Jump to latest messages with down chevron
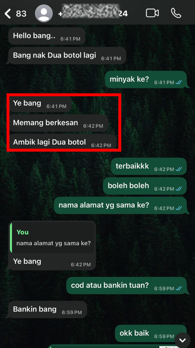Image resolution: width=195 pixels, height=348 pixels. pyautogui.click(x=182, y=340)
